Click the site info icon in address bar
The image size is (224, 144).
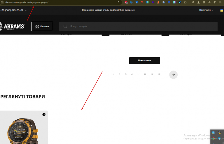click(2, 2)
